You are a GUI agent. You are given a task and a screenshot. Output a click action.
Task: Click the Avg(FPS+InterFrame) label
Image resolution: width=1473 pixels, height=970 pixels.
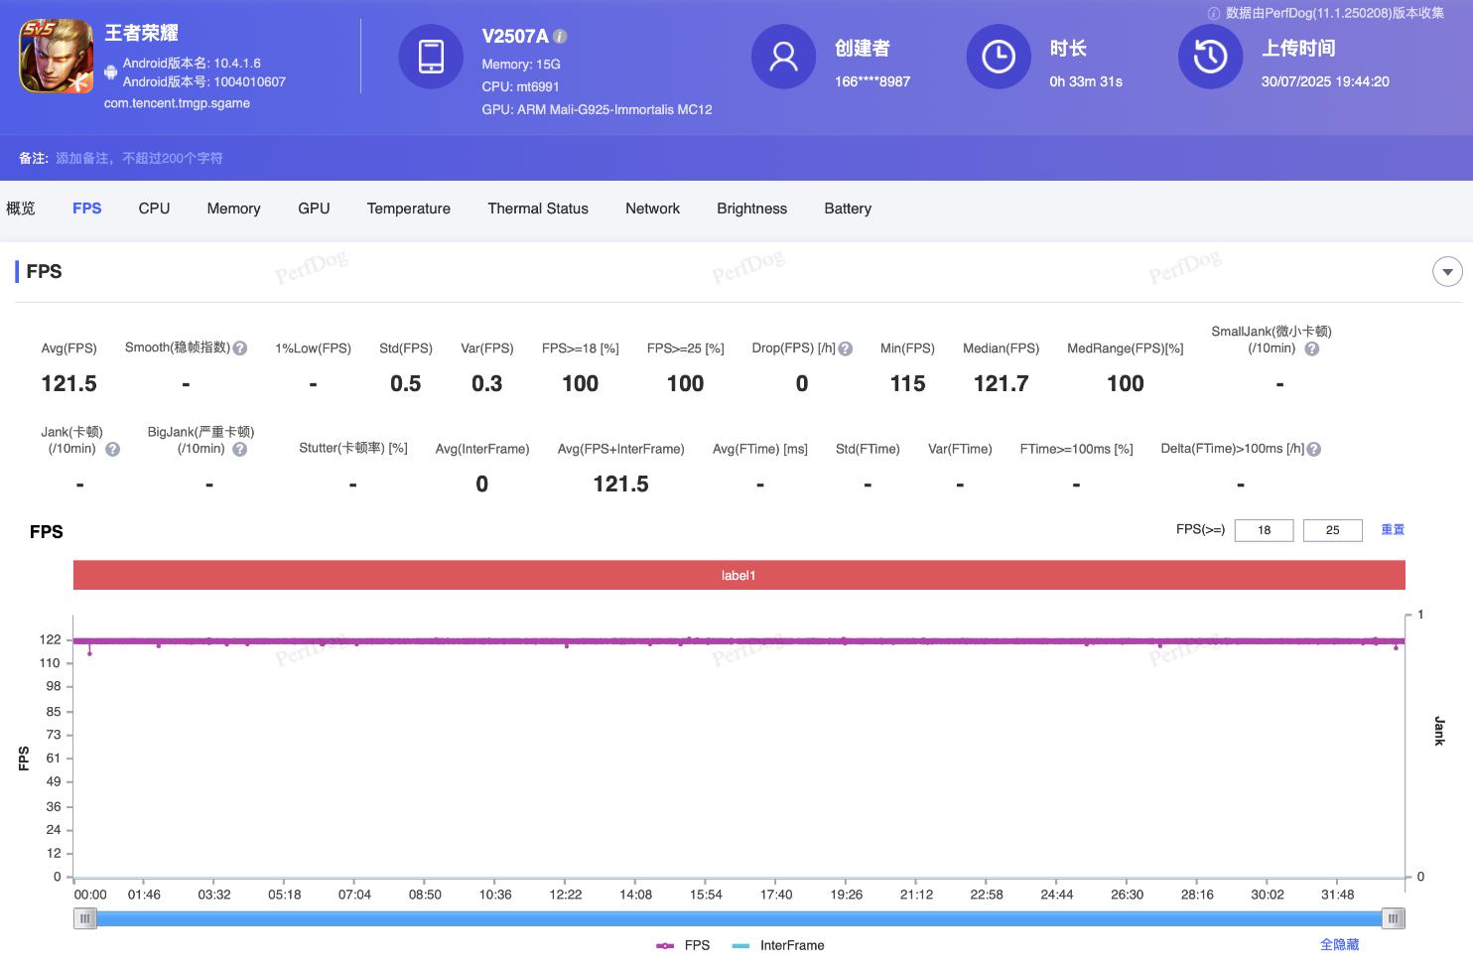620,449
